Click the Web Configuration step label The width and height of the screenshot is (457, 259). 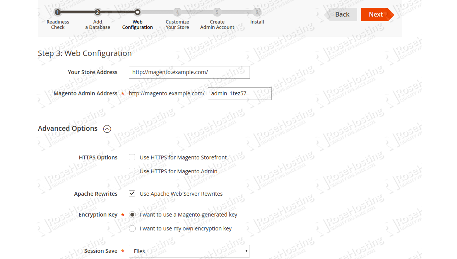[x=137, y=24]
